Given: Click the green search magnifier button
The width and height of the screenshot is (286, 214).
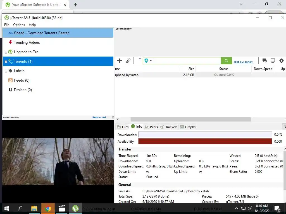Looking at the screenshot, I should [x=226, y=60].
